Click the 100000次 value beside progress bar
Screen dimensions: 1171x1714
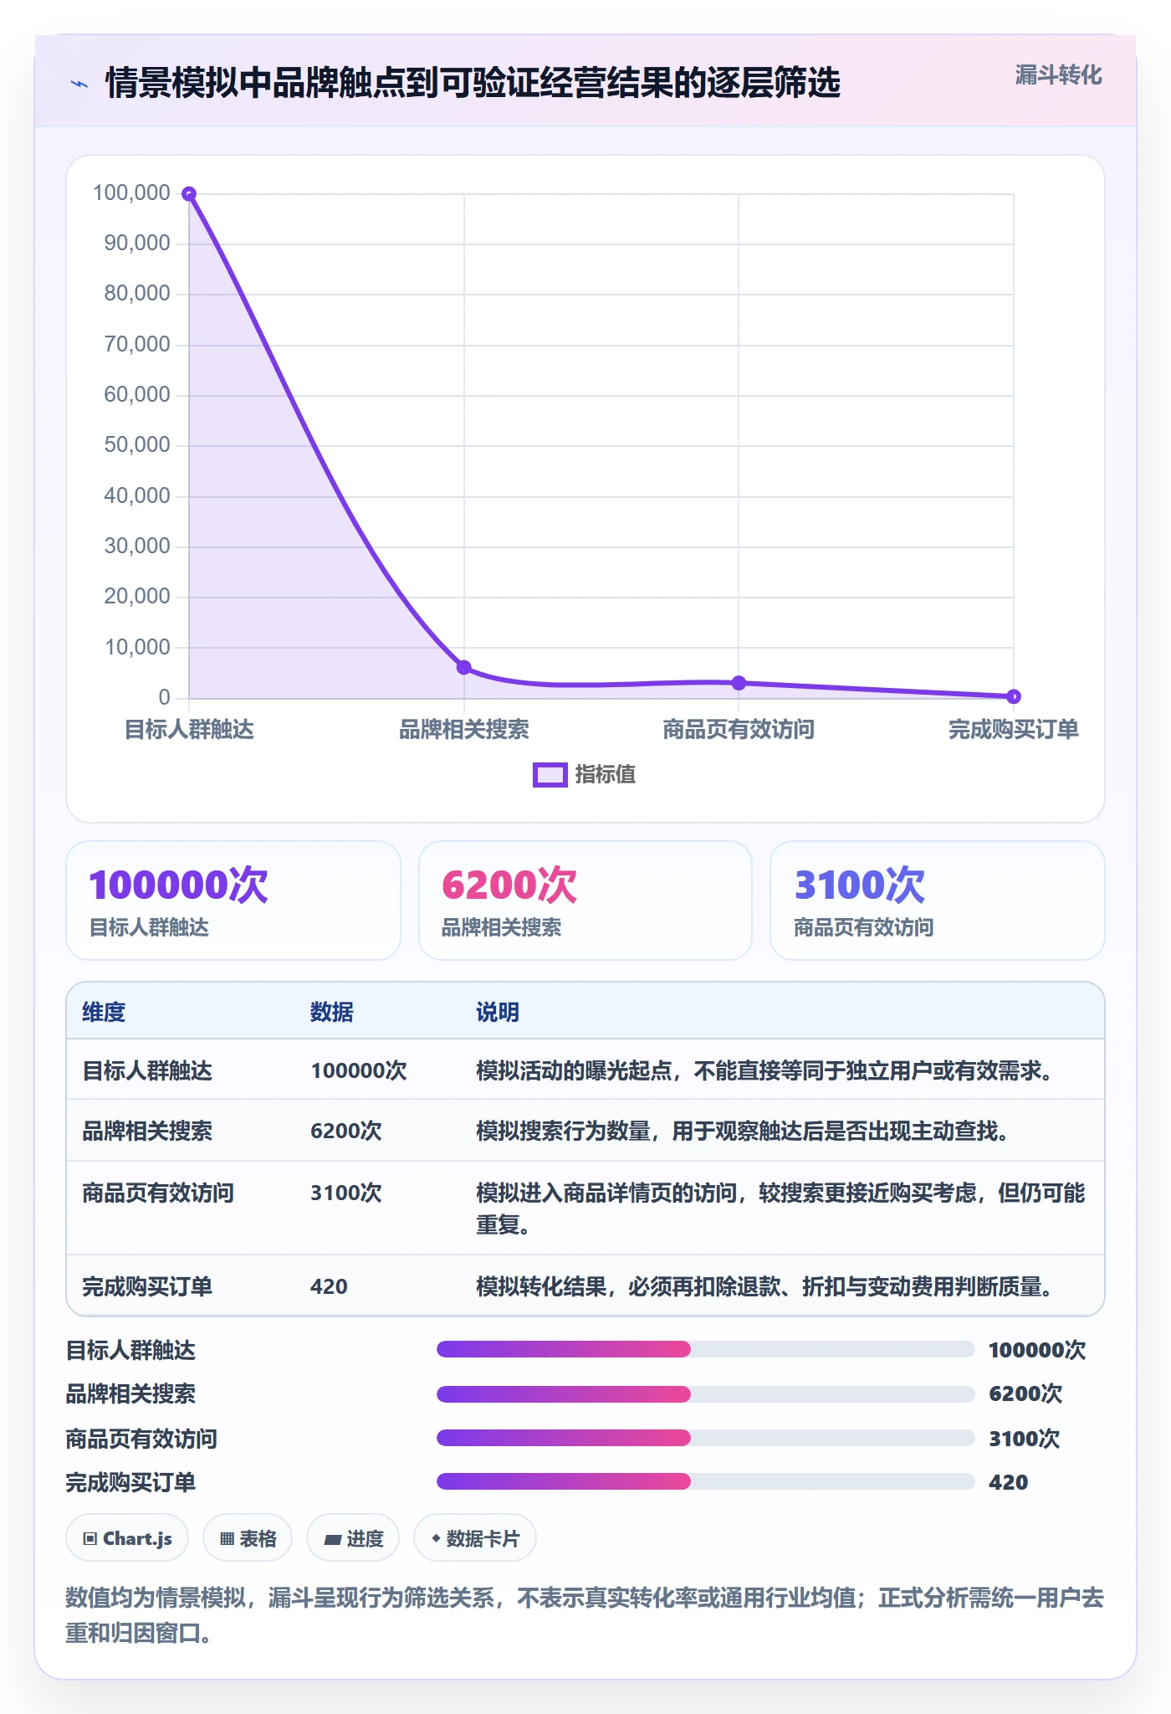click(x=1037, y=1350)
